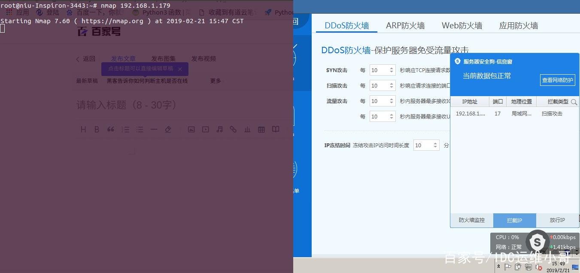Go back with 返回 link in Baijiahao
Screen dimensions: 580x273
click(x=86, y=59)
